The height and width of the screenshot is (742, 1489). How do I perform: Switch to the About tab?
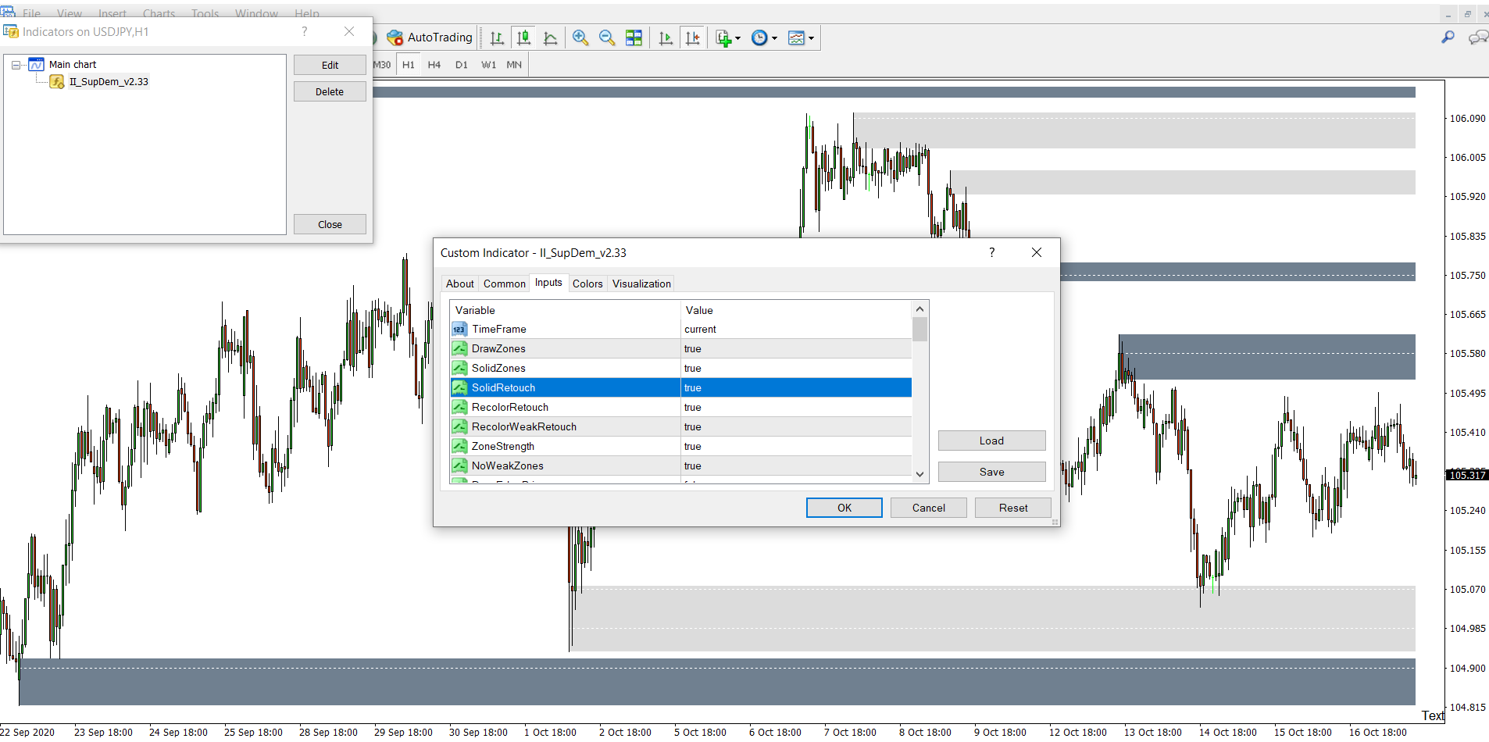459,284
